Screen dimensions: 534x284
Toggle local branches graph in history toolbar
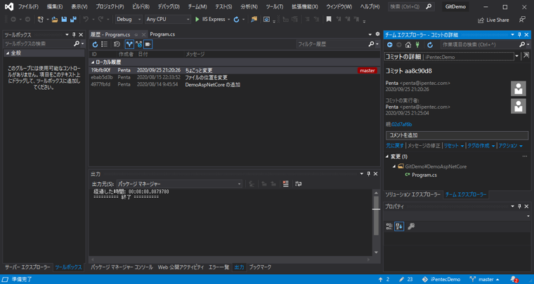pos(129,44)
